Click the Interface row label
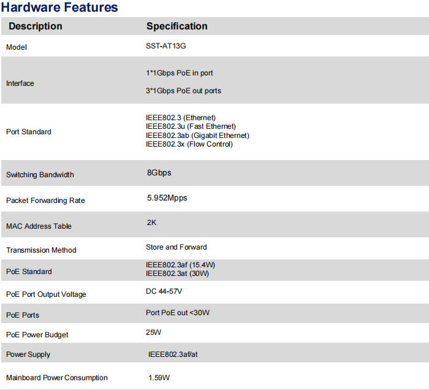 click(x=20, y=83)
